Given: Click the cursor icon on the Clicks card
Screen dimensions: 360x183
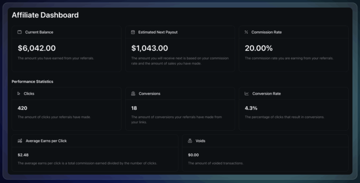Looking at the screenshot, I should point(19,94).
